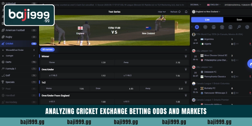Click the New Zealand flag in banner
The image size is (252, 126).
coord(148,28)
